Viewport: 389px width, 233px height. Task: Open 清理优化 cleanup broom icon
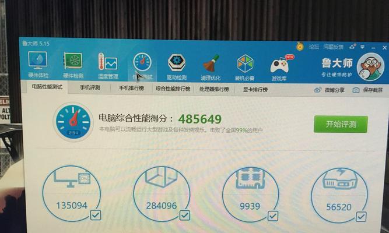[211, 67]
